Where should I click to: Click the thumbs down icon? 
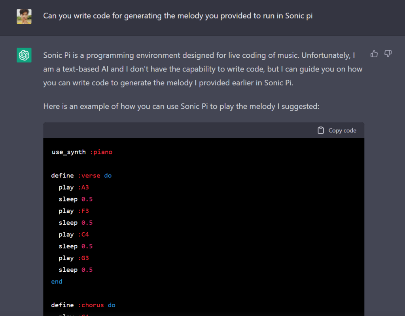(x=388, y=54)
